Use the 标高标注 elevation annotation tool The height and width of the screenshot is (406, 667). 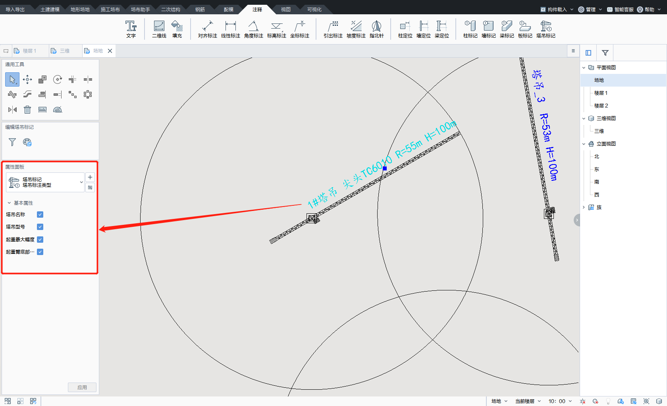[276, 29]
